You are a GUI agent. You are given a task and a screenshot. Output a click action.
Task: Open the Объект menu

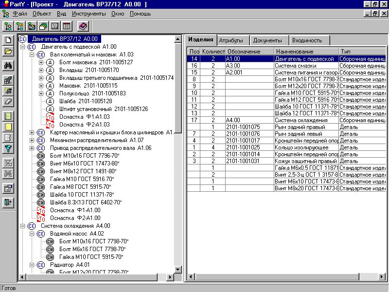[x=42, y=14]
